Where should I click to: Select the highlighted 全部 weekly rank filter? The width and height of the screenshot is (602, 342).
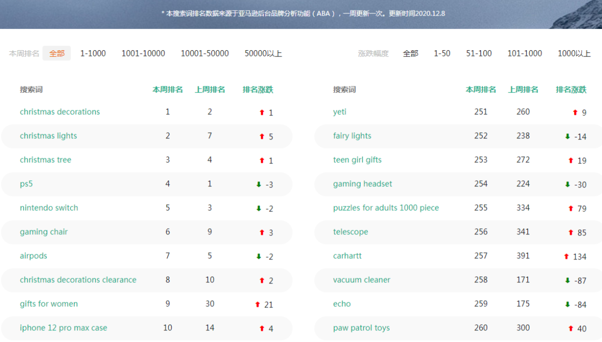coord(57,54)
